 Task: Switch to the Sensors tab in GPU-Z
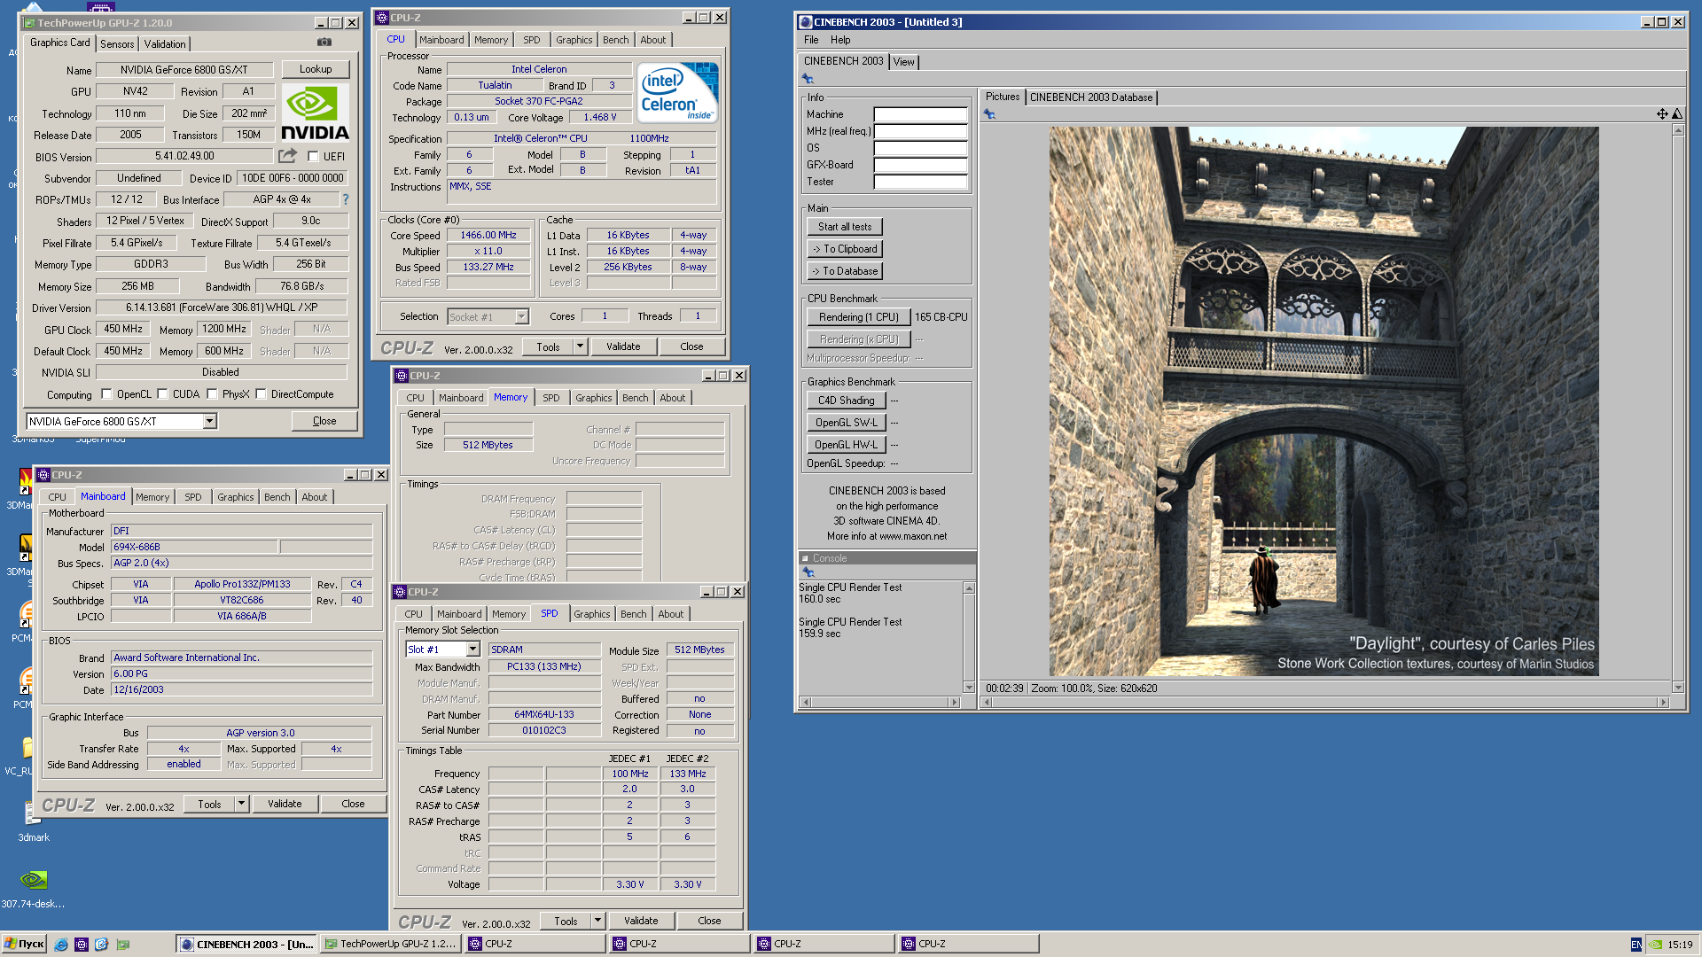point(117,44)
